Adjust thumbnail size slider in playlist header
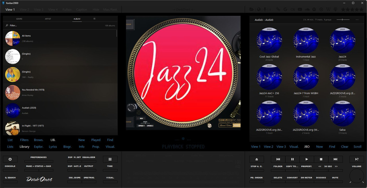 click(x=343, y=19)
